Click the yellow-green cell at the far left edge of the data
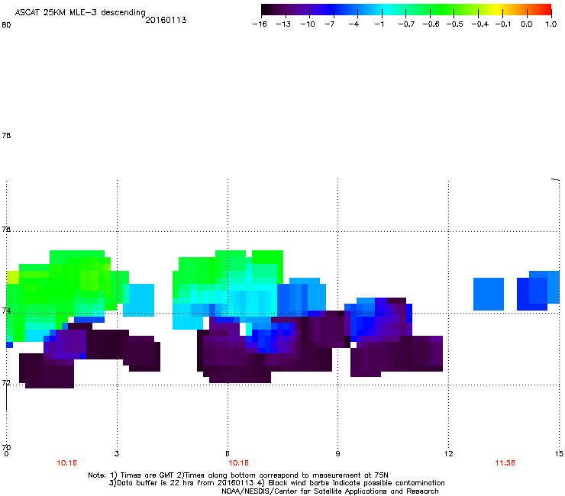 tap(13, 277)
